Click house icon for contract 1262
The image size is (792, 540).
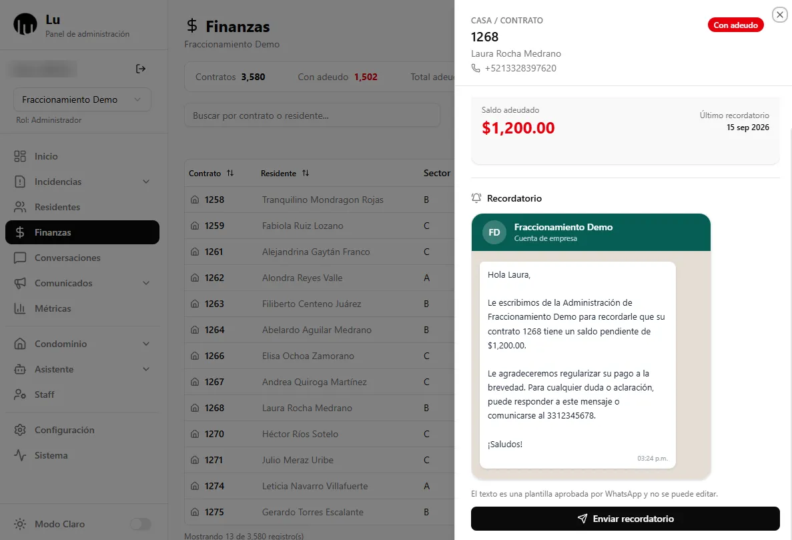pos(195,278)
